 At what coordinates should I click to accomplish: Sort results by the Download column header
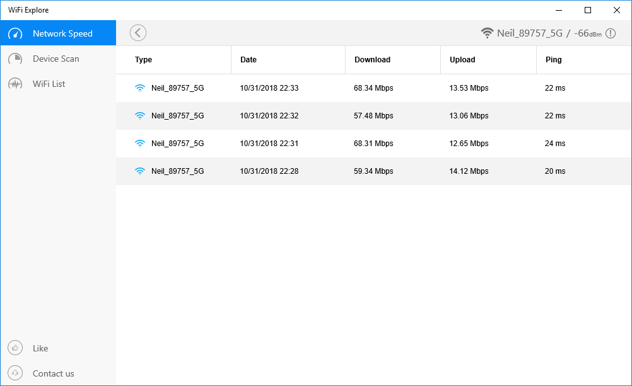(372, 60)
